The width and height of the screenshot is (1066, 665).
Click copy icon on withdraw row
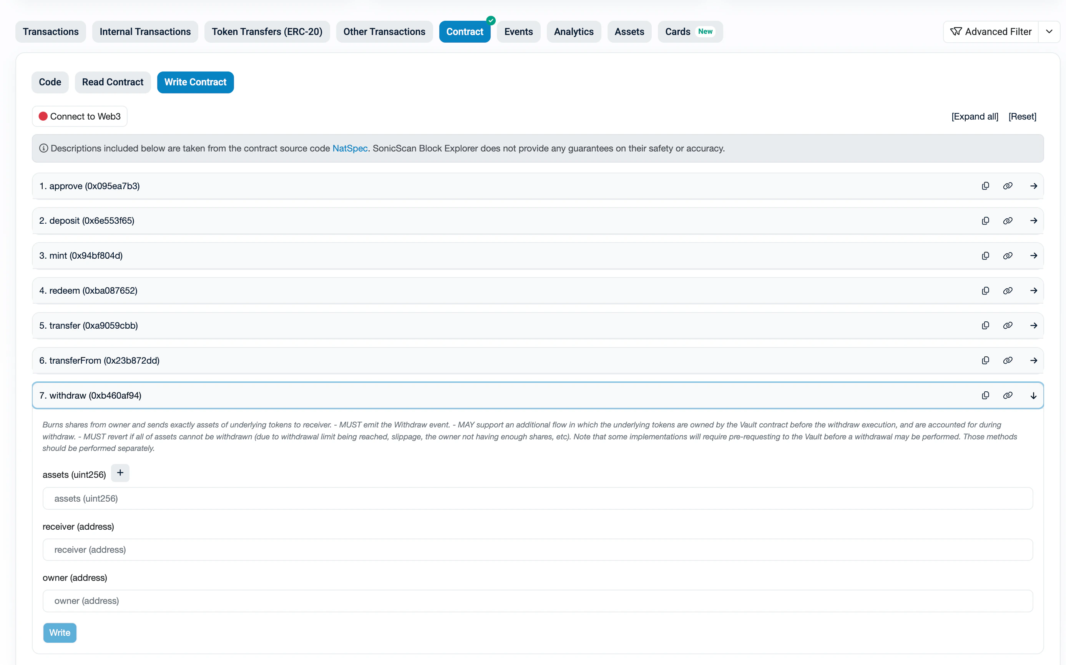coord(985,396)
